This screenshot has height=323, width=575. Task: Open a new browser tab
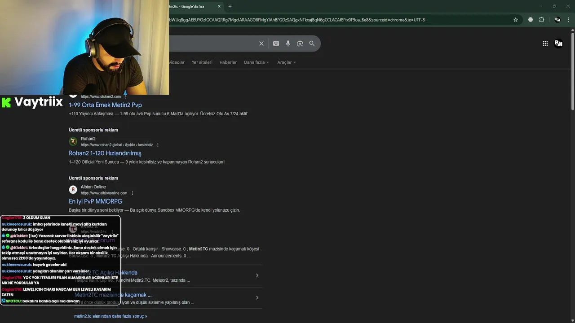tap(230, 6)
